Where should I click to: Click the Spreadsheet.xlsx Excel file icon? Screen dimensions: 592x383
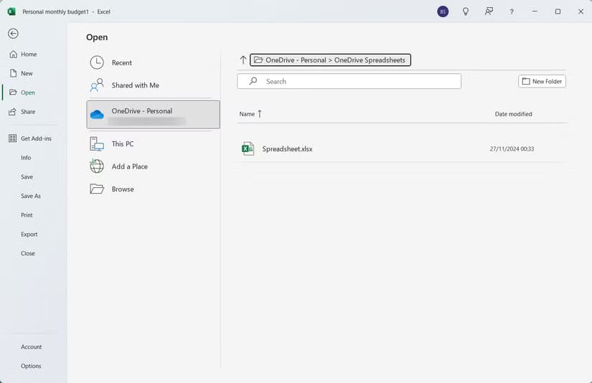tap(248, 148)
